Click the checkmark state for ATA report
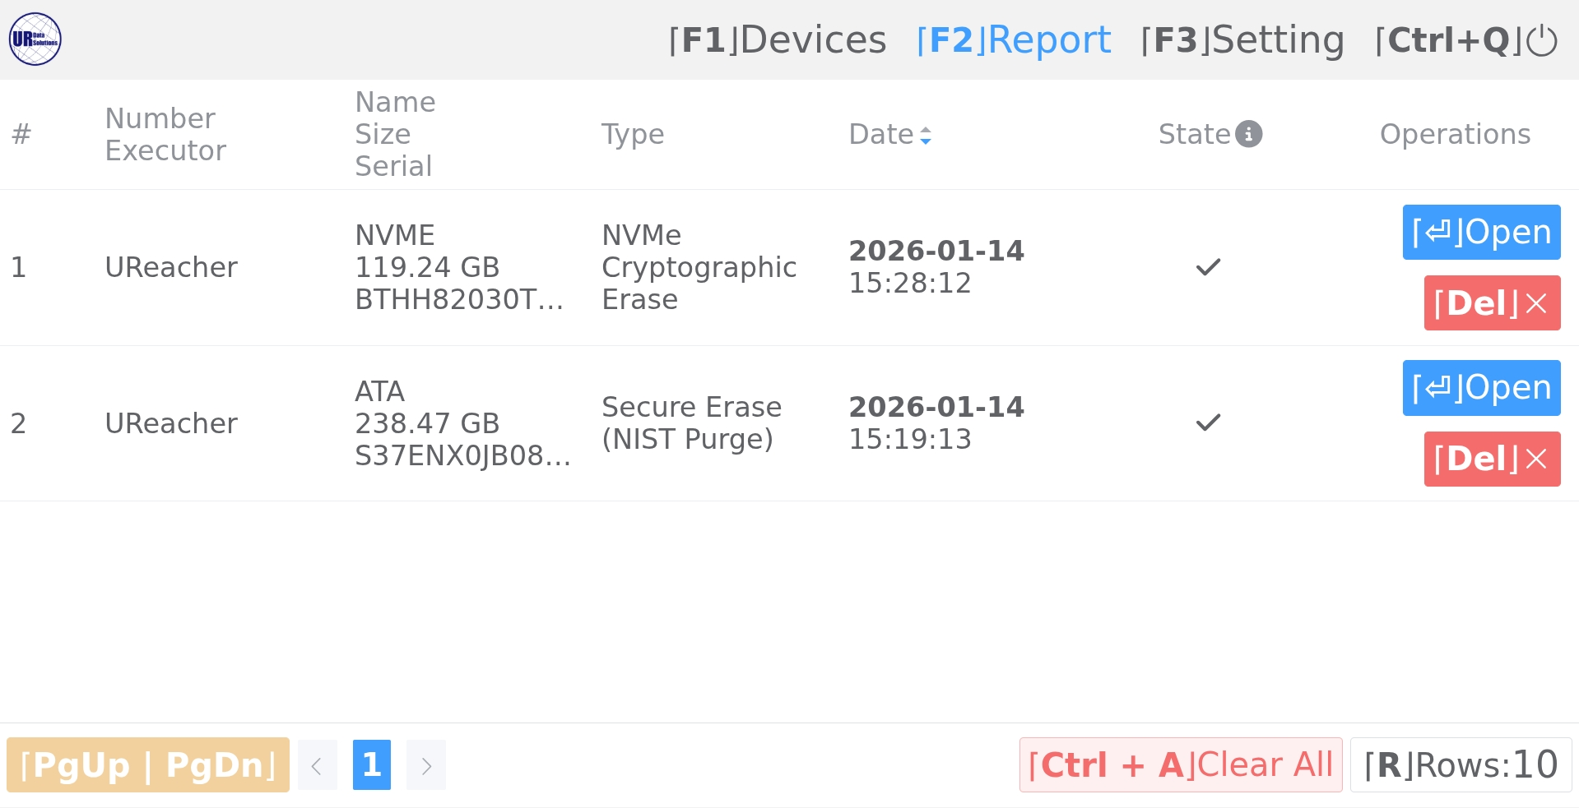 click(x=1208, y=422)
